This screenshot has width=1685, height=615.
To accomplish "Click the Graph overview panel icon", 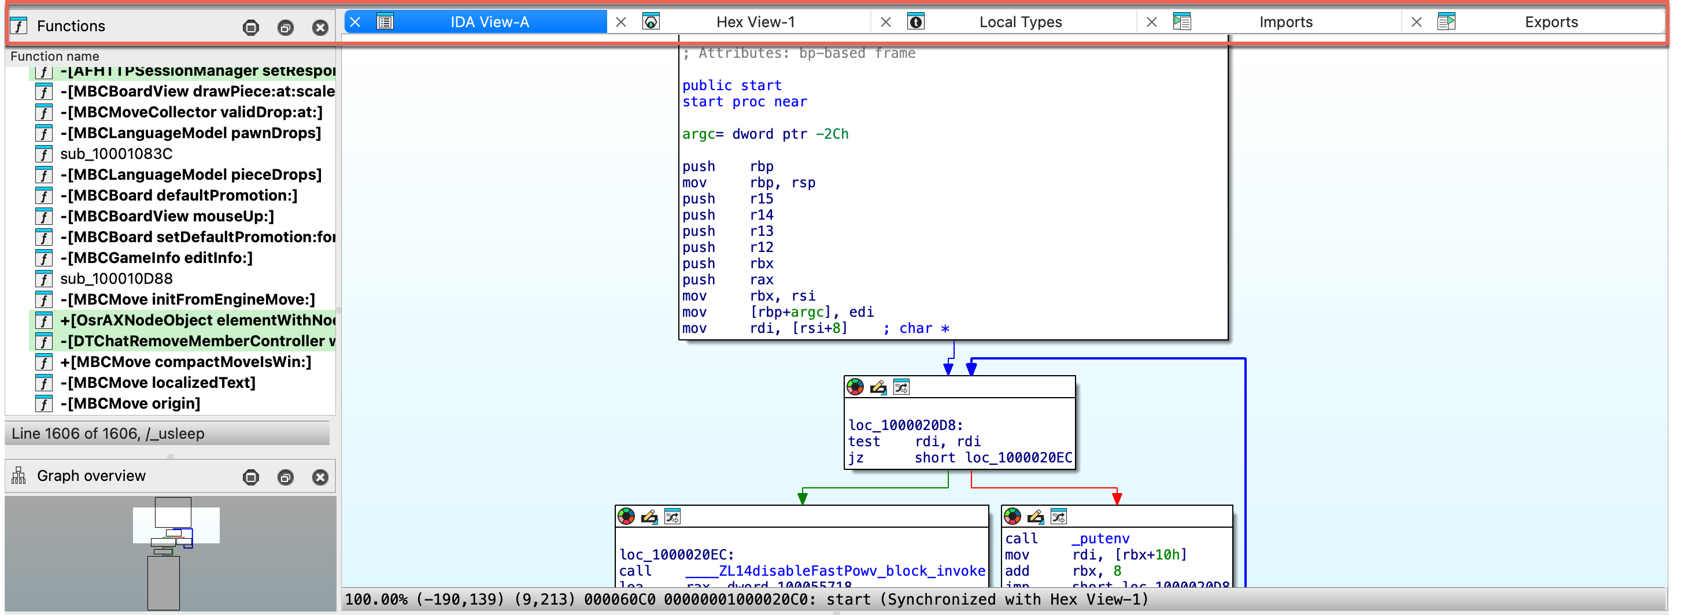I will point(19,476).
